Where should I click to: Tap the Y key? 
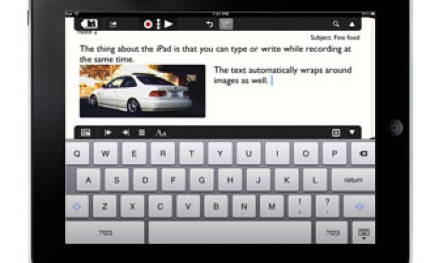pos(220,153)
